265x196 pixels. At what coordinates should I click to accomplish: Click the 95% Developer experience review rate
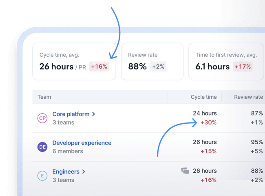257,142
